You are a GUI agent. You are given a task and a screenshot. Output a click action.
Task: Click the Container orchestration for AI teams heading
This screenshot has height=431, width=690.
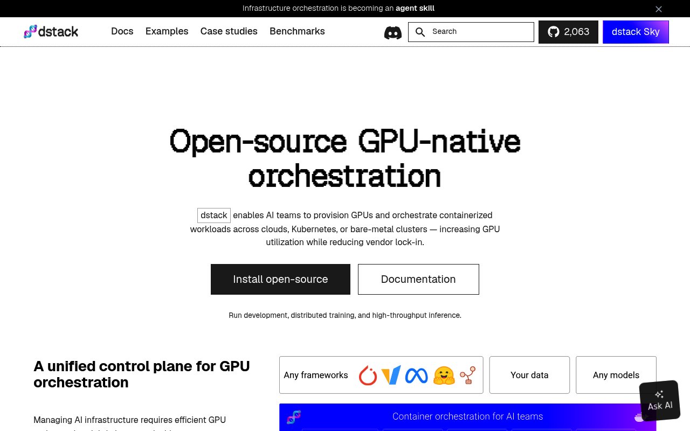(x=467, y=416)
